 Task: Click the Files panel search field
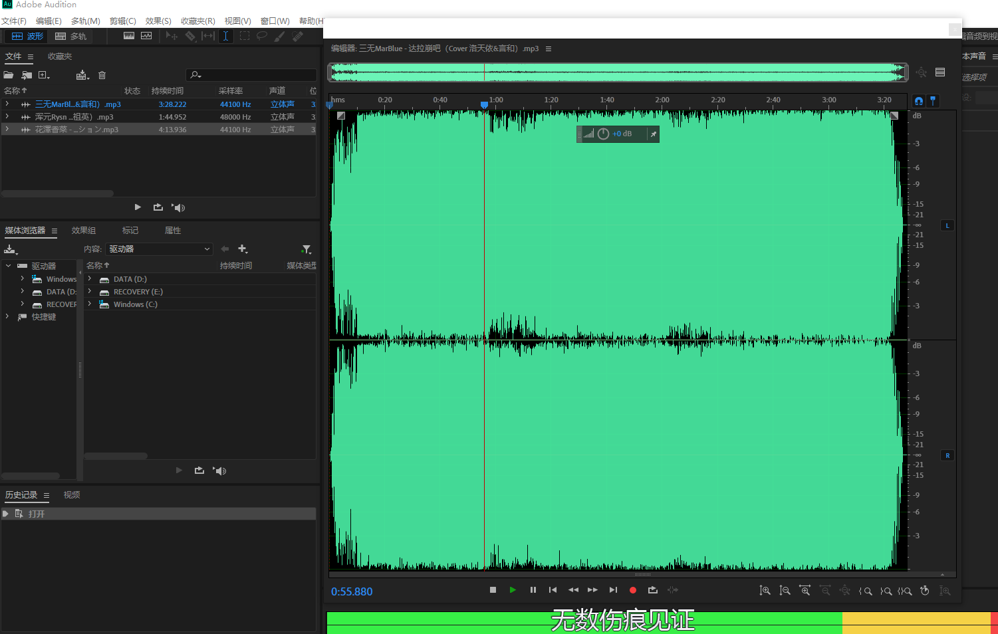(251, 75)
